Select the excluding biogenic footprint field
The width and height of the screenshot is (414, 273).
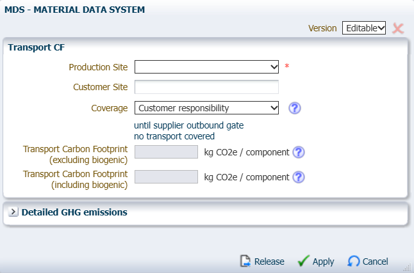pyautogui.click(x=166, y=152)
